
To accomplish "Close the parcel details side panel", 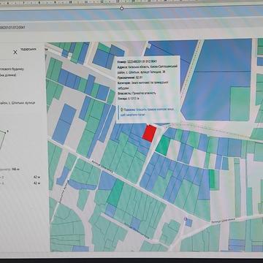I will point(15,52).
